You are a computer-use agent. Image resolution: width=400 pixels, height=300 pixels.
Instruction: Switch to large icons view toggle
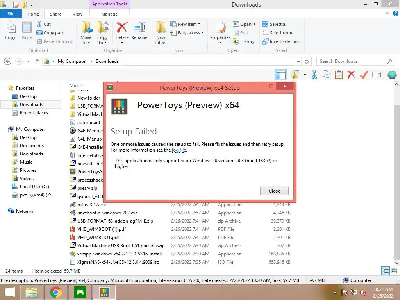pos(394,271)
